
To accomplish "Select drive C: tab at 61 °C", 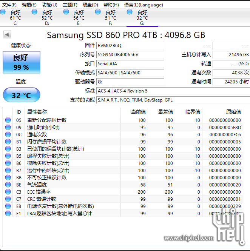I will [15, 17].
